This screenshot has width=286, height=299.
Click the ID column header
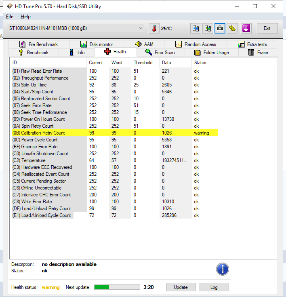click(x=49, y=63)
